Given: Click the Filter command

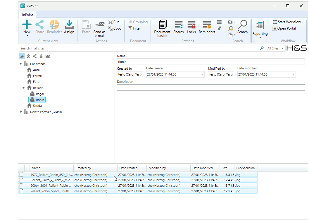Looking at the screenshot, I should tap(134, 28).
